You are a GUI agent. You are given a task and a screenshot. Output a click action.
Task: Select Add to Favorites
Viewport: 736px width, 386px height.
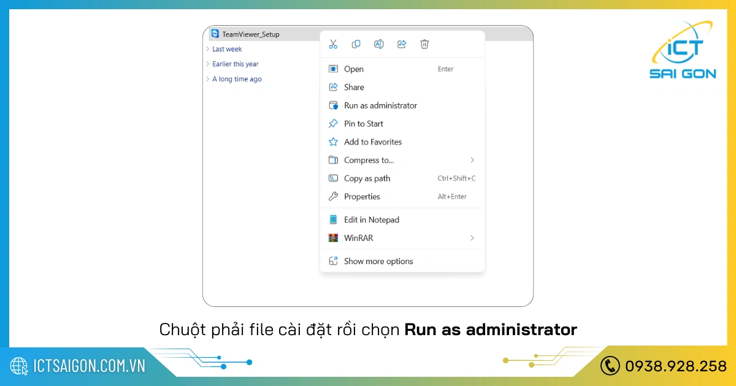373,142
